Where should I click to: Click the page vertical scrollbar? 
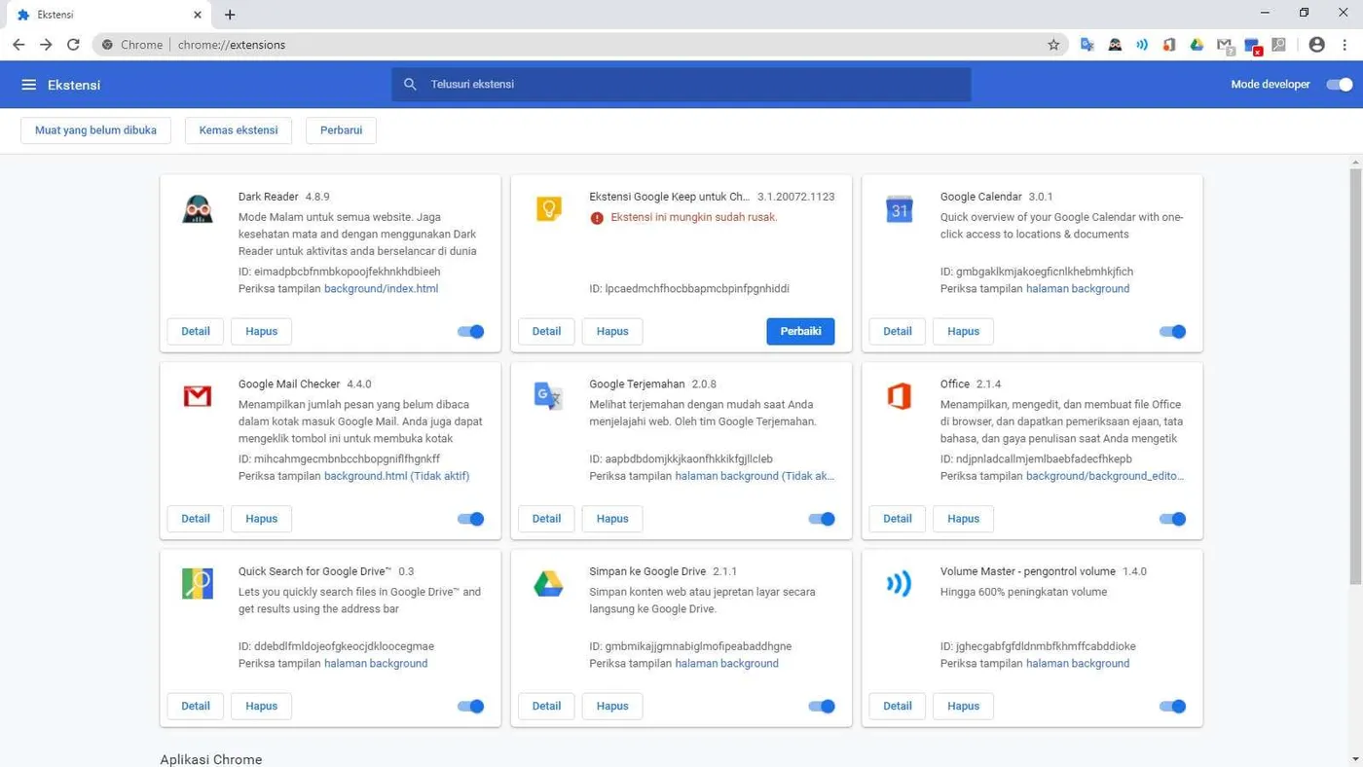pyautogui.click(x=1355, y=375)
